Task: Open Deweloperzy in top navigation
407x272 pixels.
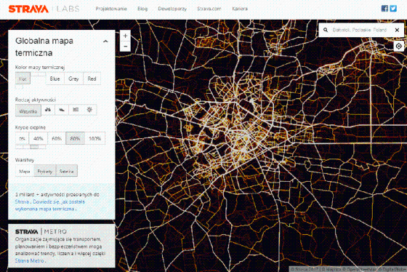Action: 172,9
